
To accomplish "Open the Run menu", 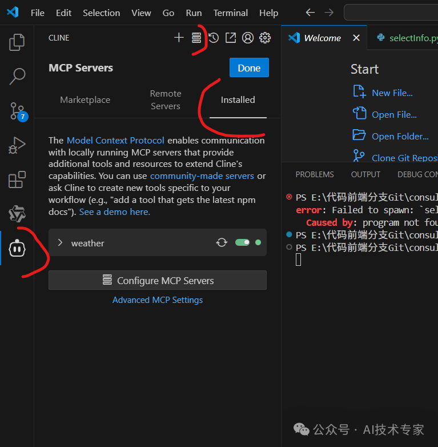I will (x=194, y=13).
